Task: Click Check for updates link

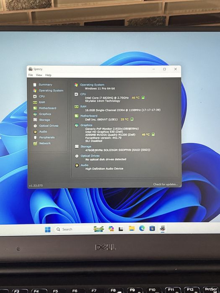Action: click(x=166, y=184)
